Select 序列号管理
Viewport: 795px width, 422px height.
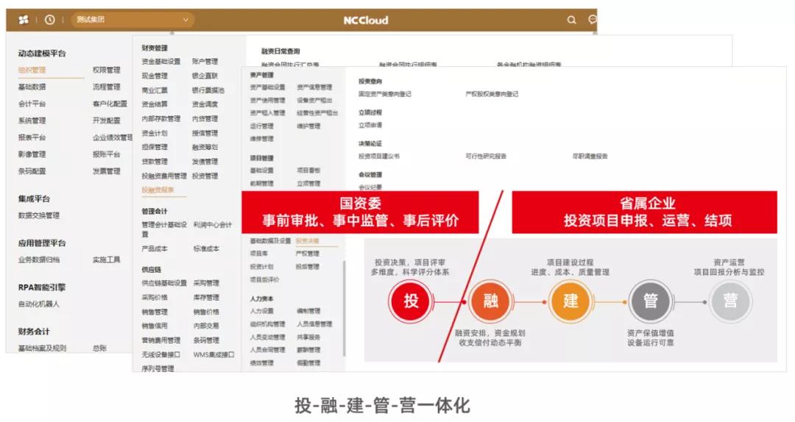158,369
